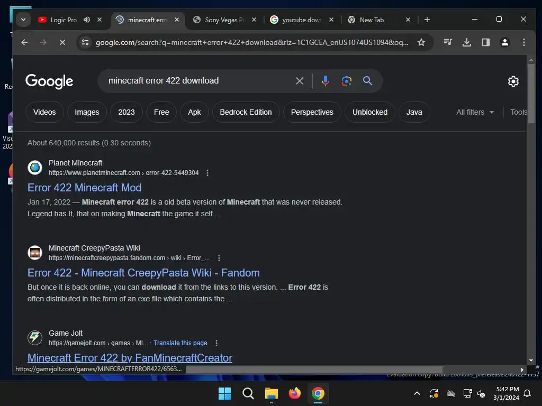Translate the Game Jolt page
This screenshot has height=406, width=542.
pyautogui.click(x=180, y=343)
